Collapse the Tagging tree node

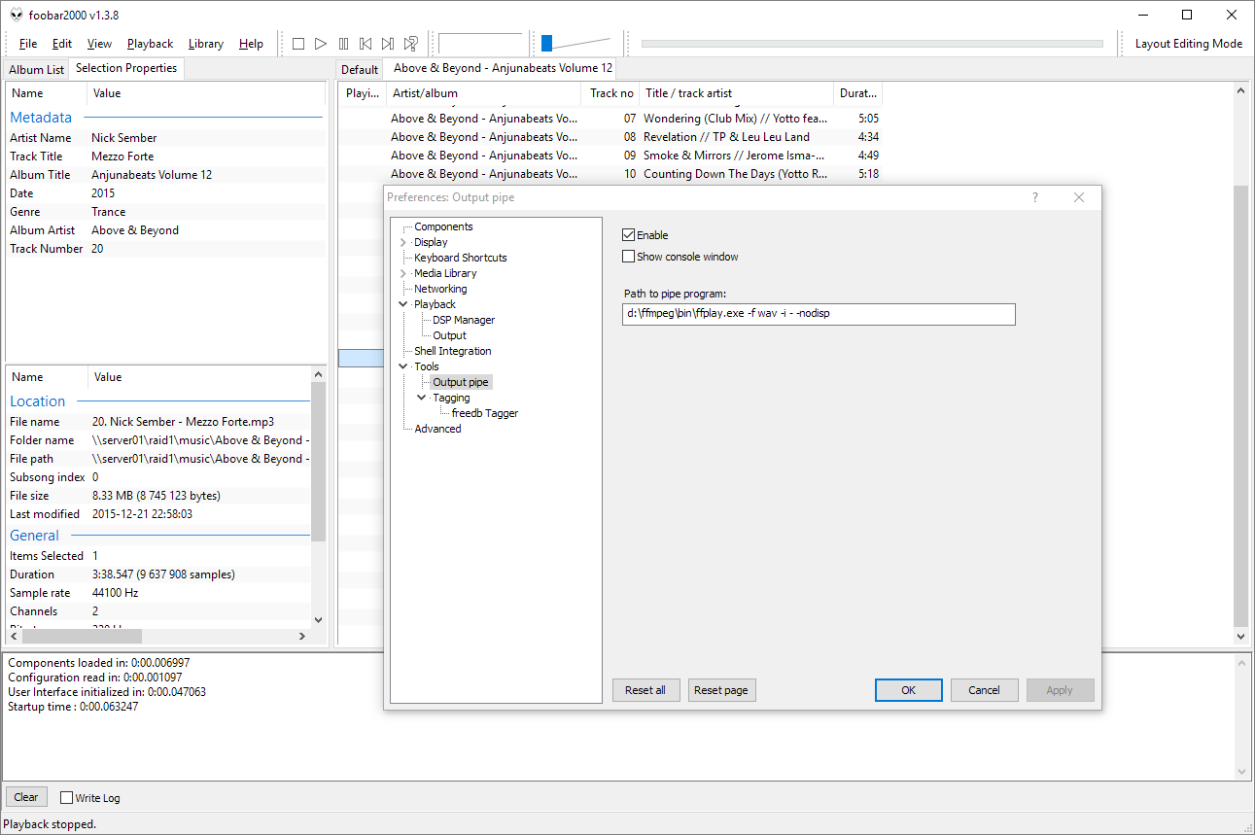click(x=422, y=398)
